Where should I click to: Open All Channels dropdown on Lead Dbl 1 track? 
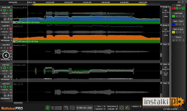[6, 41]
